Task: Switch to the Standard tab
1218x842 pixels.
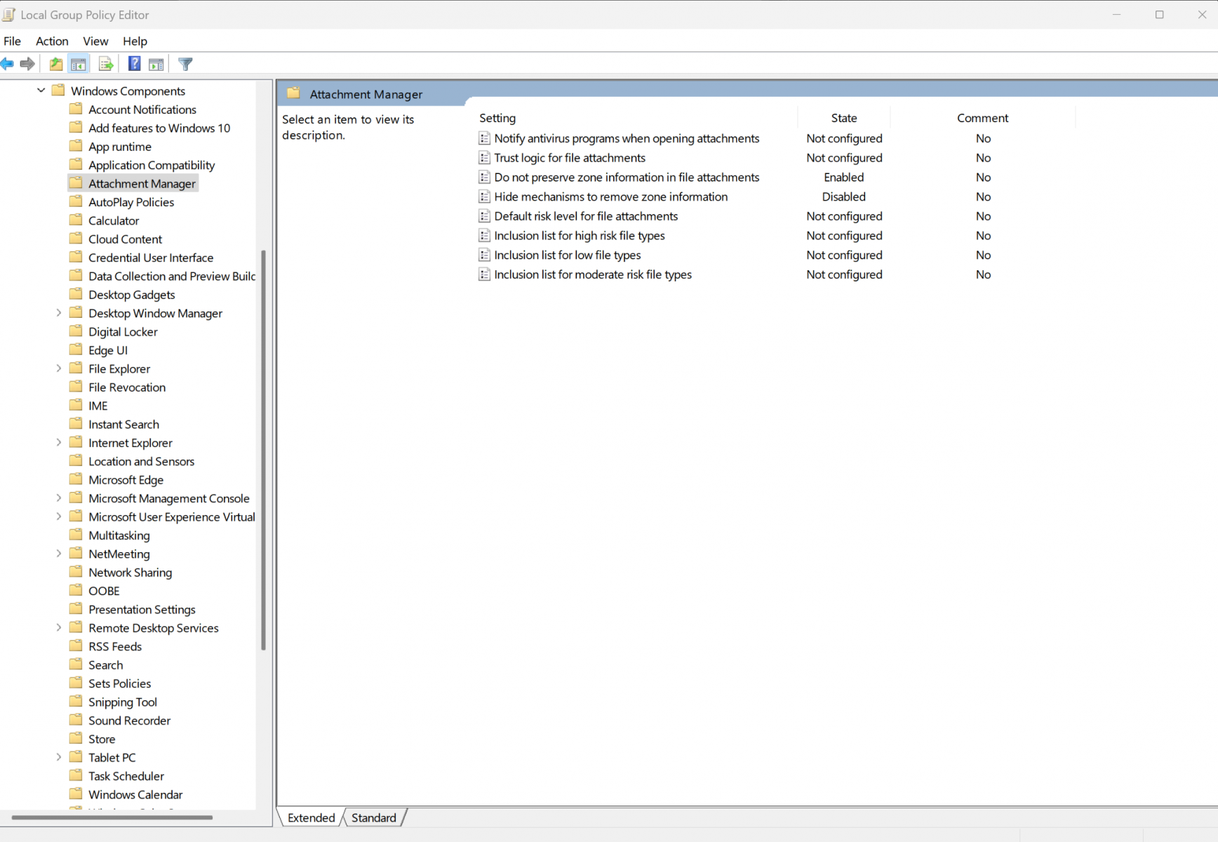Action: (373, 817)
